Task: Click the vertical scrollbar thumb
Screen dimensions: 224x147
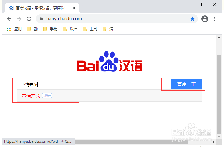Action: 219,94
